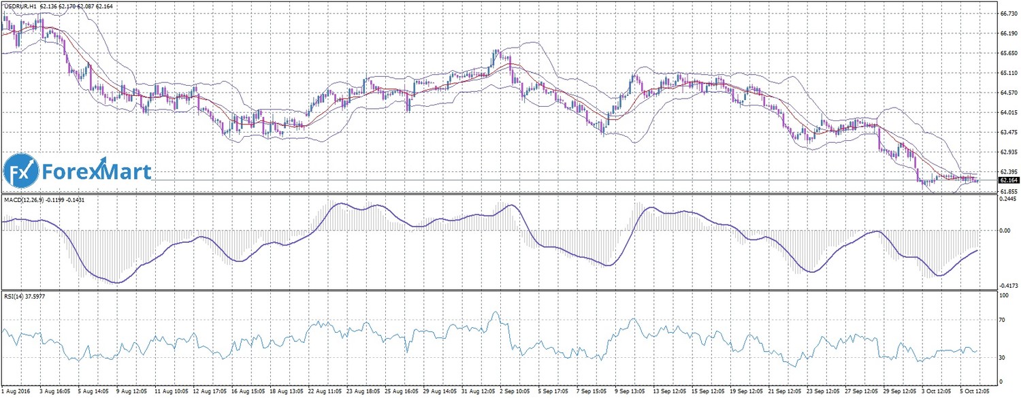Click the MACD -0.4173 scale label
The image size is (1021, 398).
pos(1007,286)
